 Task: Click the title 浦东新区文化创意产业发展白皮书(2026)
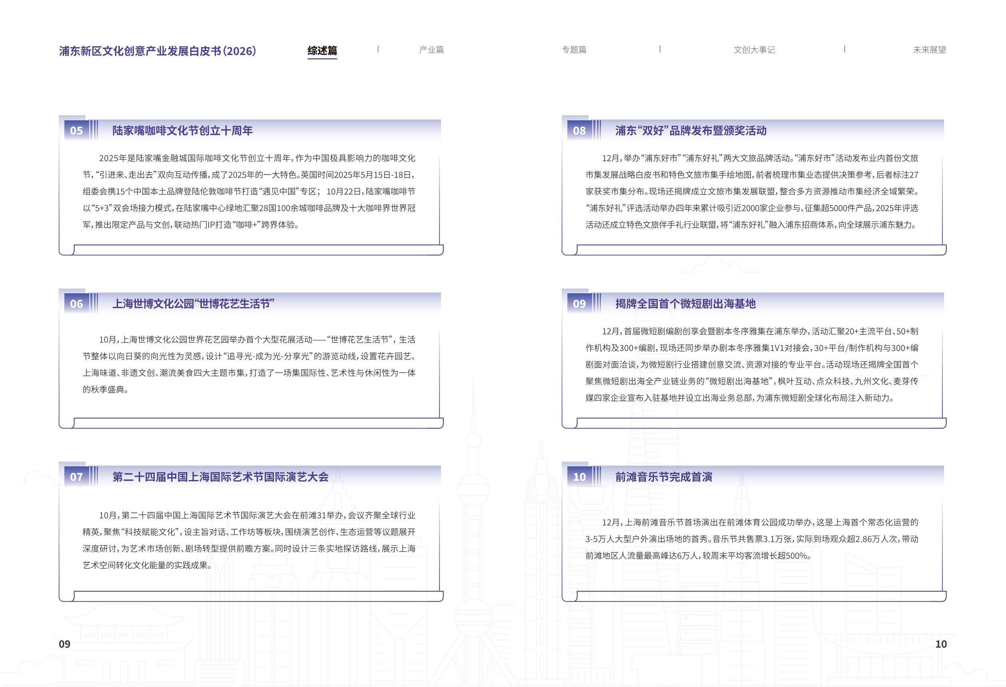point(158,51)
